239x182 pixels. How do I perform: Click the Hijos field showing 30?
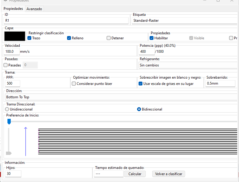click(x=13, y=174)
